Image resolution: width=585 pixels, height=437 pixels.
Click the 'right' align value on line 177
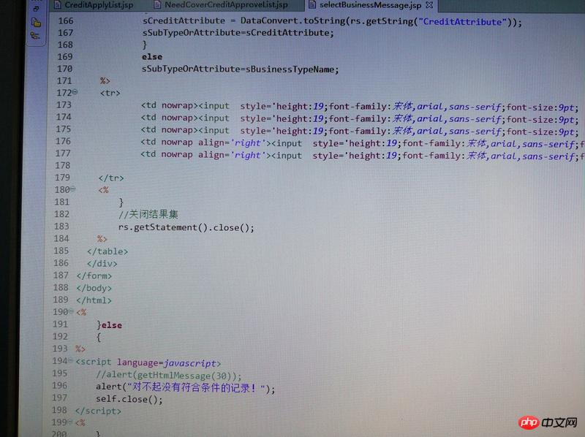248,156
